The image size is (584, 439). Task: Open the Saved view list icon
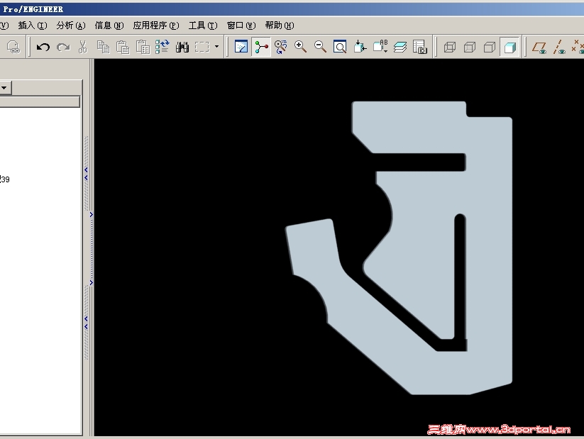pyautogui.click(x=380, y=47)
